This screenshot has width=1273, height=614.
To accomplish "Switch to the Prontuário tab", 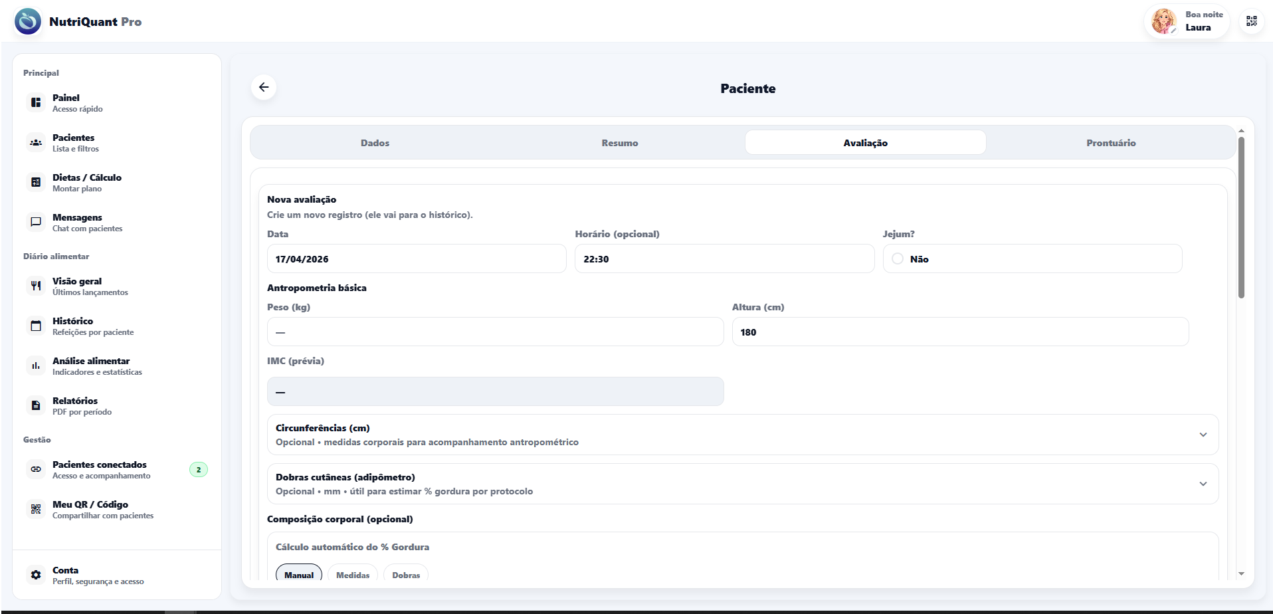I will point(1110,143).
